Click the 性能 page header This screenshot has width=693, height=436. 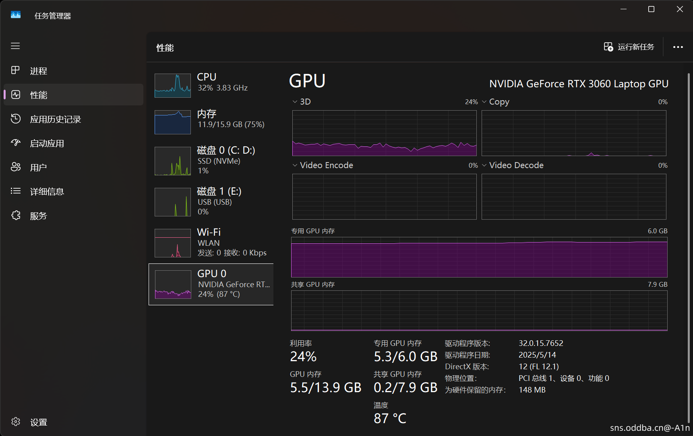point(165,48)
